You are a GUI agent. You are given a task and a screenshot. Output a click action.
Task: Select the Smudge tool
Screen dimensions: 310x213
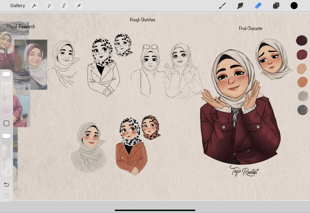[x=240, y=6]
